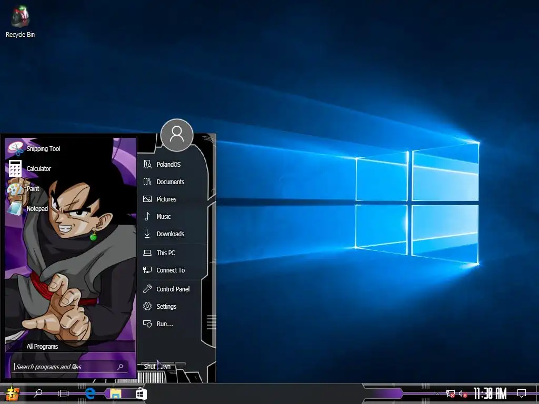Expand the shut down options arrow
Screen dimensions: 539x404
pos(181,367)
